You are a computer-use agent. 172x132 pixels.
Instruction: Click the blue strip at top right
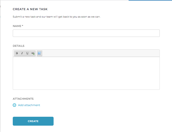150,0
